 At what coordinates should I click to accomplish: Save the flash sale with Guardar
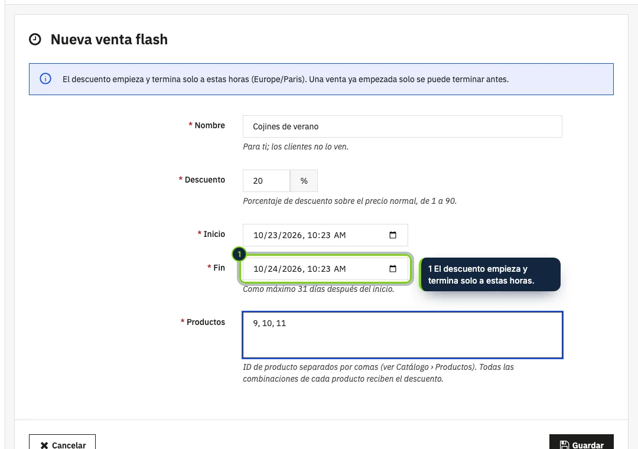point(581,443)
